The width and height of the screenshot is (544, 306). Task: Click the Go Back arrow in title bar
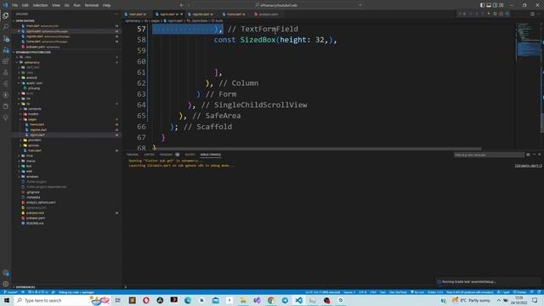pyautogui.click(x=181, y=5)
